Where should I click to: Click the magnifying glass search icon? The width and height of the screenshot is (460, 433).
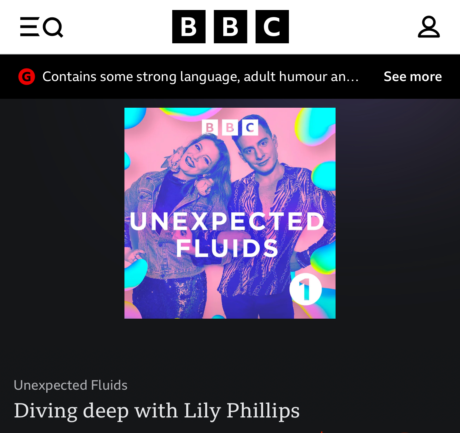coord(53,27)
